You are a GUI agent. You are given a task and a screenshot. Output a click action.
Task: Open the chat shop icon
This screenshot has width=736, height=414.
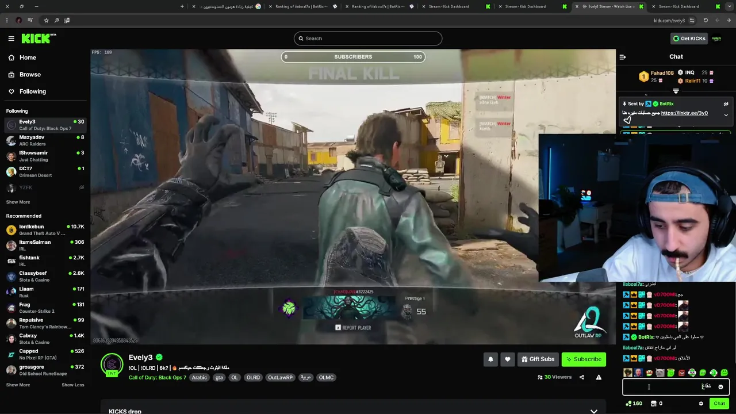(653, 404)
